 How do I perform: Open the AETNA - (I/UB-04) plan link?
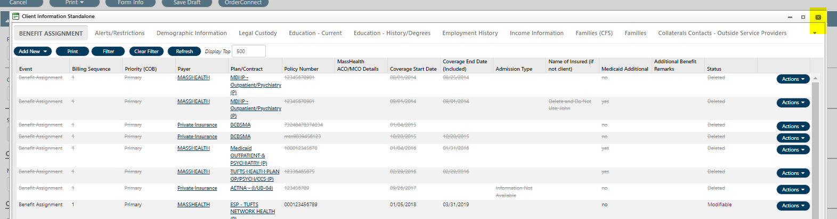(251, 188)
